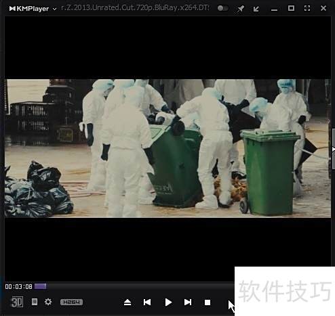This screenshot has height=316, width=335.
Task: Switch to compact mode with arrow icon
Action: (256, 9)
